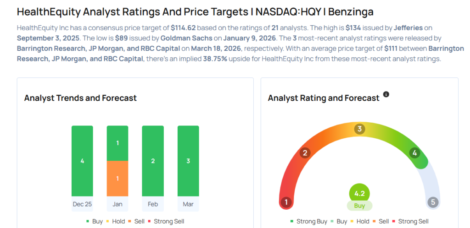
Task: Click the Feb bar showing 2 Buy ratings
Action: tap(153, 161)
